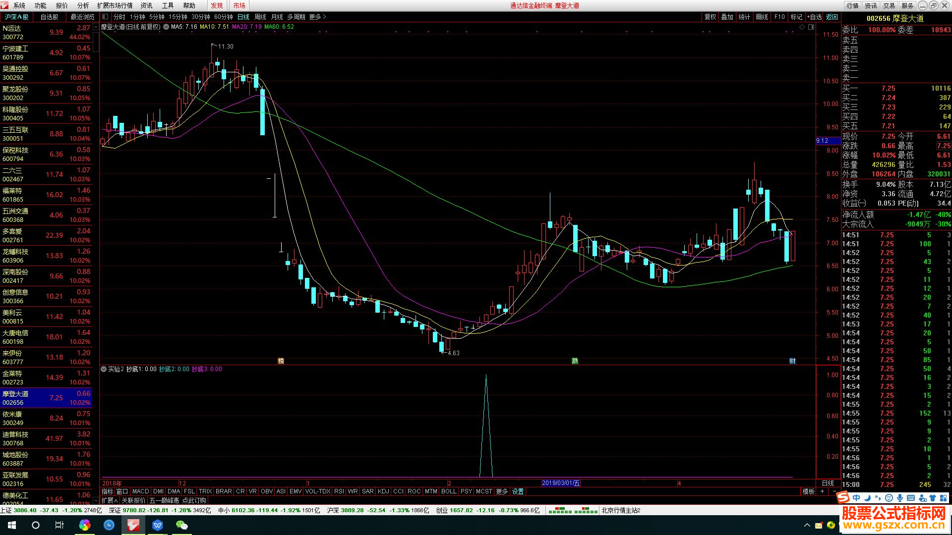952x535 pixels.
Task: Toggle Sogou Chinese/English mode (中) icon
Action: (856, 498)
